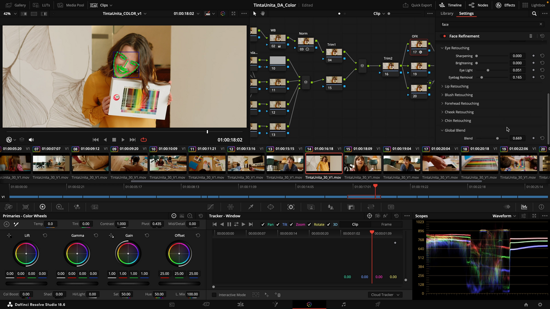Open the Qualifier eyedropper palette
Screen dimensions: 550x309
pyautogui.click(x=251, y=207)
